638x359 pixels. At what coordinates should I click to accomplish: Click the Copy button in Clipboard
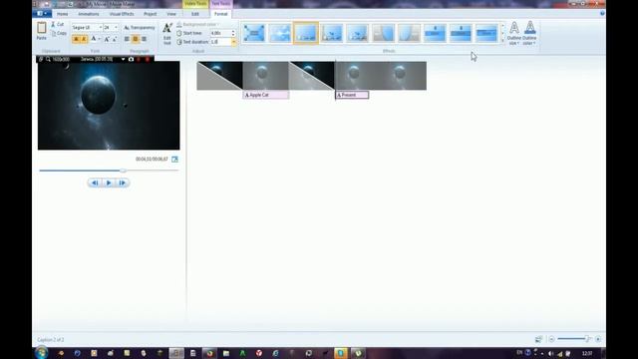point(59,33)
